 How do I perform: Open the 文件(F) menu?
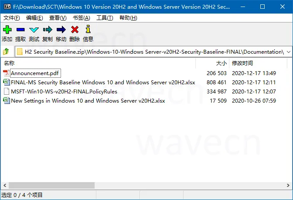point(12,18)
